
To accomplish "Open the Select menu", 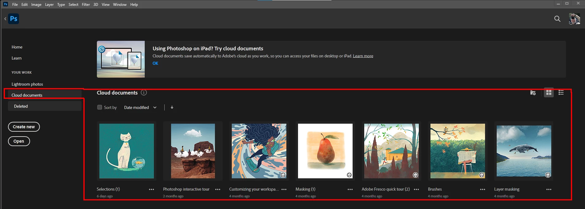I will point(73,4).
